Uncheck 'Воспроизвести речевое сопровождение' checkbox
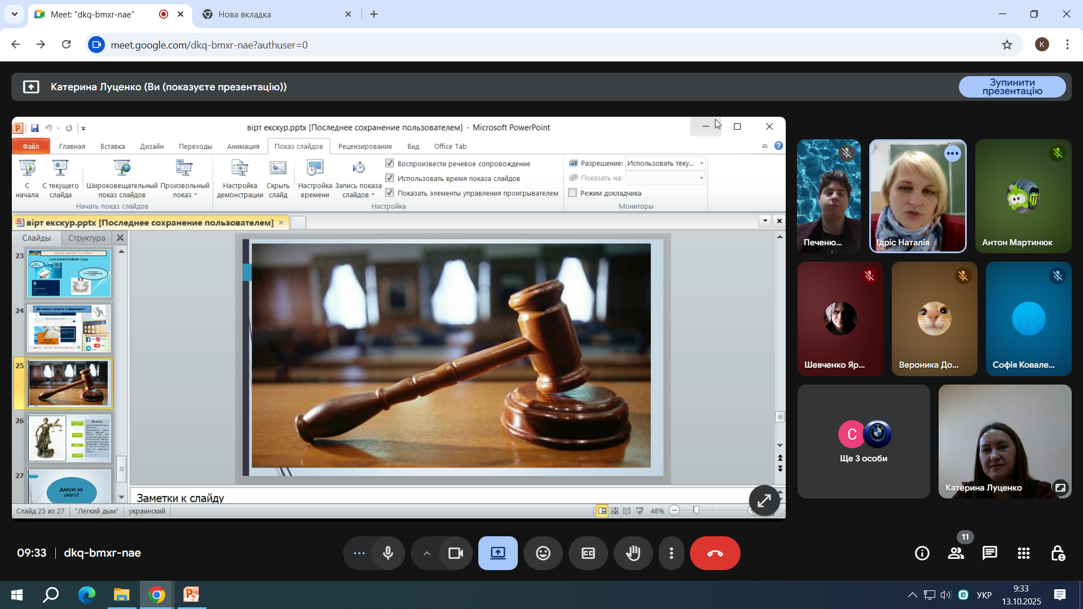 point(390,163)
